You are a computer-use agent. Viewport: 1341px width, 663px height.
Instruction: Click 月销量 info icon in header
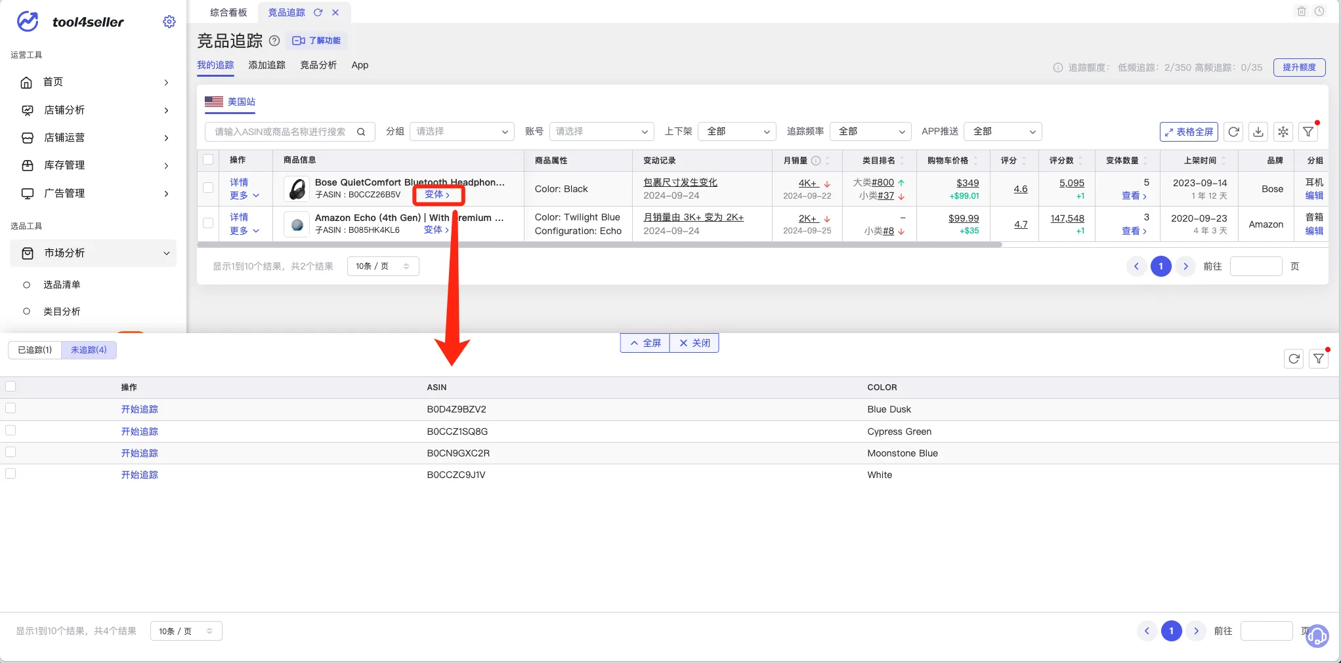[x=816, y=161]
